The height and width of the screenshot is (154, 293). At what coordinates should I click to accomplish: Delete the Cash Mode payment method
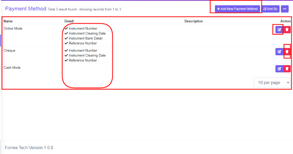287,69
